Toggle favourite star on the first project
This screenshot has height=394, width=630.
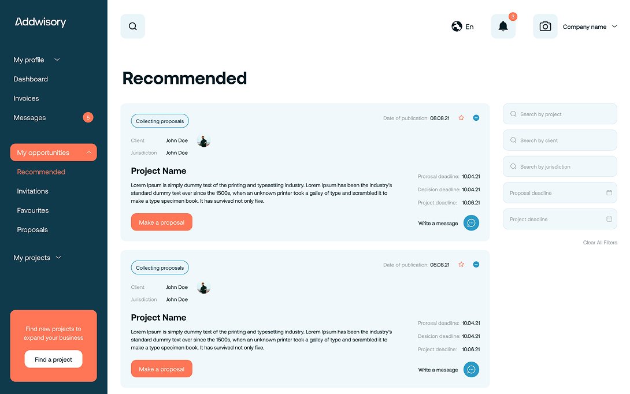point(461,118)
